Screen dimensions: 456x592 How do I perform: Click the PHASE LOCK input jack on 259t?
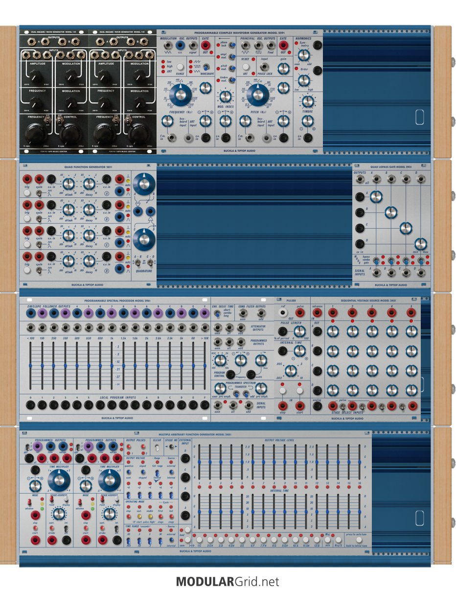point(265,67)
